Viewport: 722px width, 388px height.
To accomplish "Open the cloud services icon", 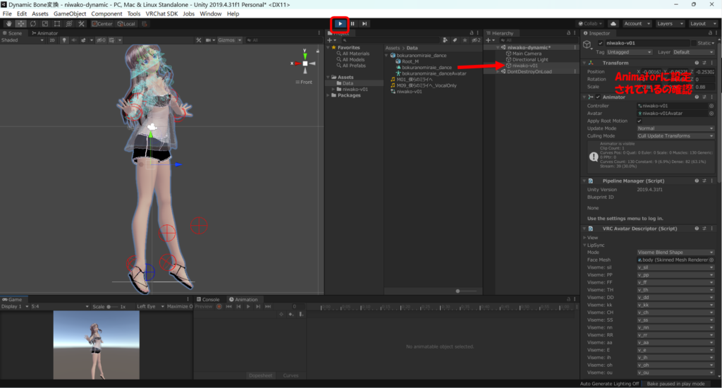I will [x=613, y=23].
